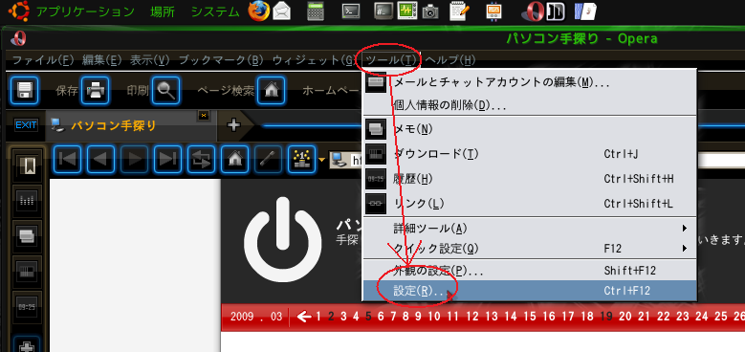Click the white left arrow in calendar bar
The width and height of the screenshot is (745, 352).
coord(303,317)
